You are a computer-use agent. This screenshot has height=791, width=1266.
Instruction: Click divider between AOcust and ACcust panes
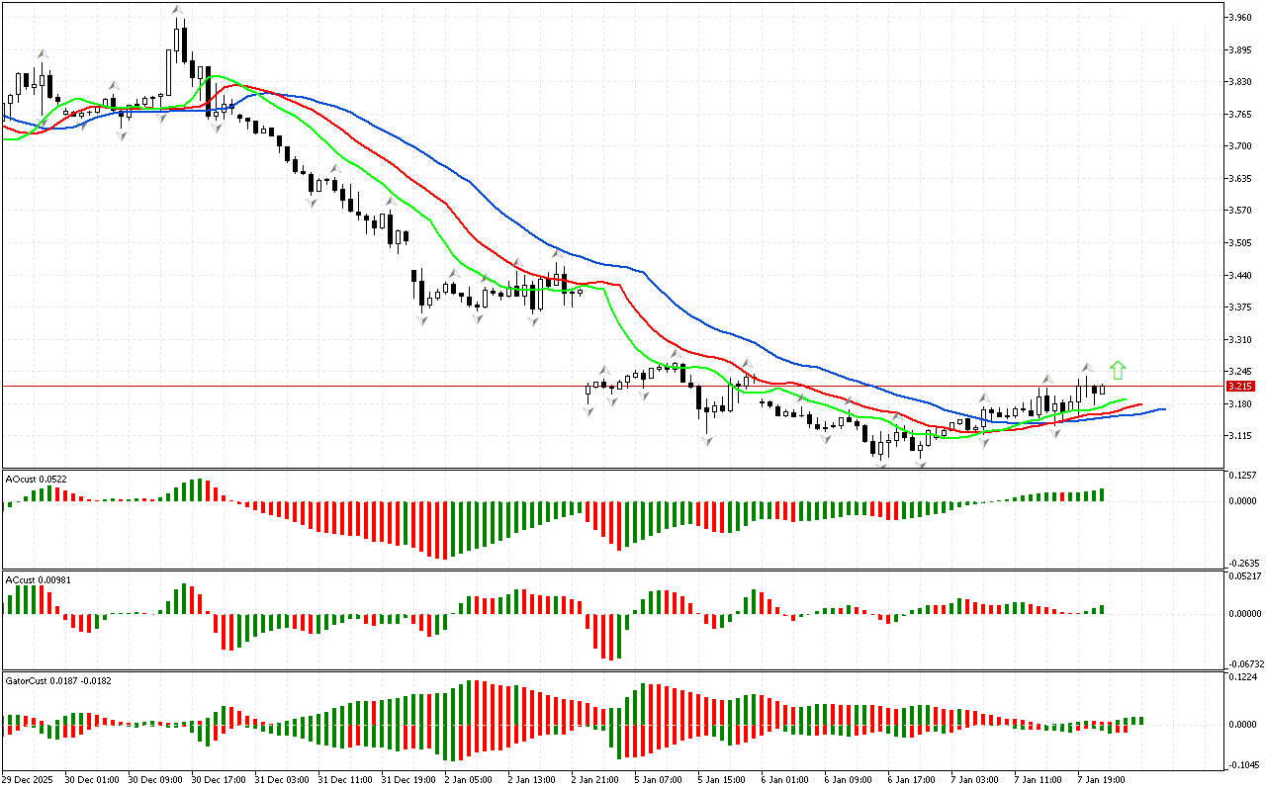pos(613,570)
